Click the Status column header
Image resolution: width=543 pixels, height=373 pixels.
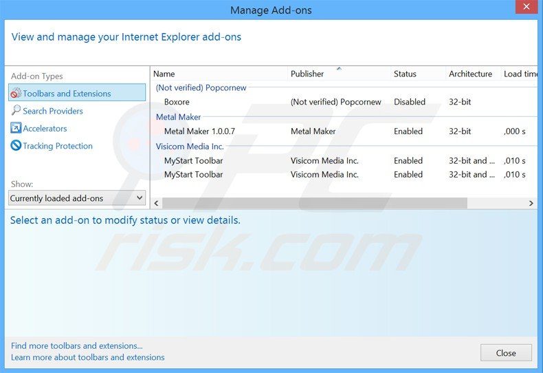405,74
